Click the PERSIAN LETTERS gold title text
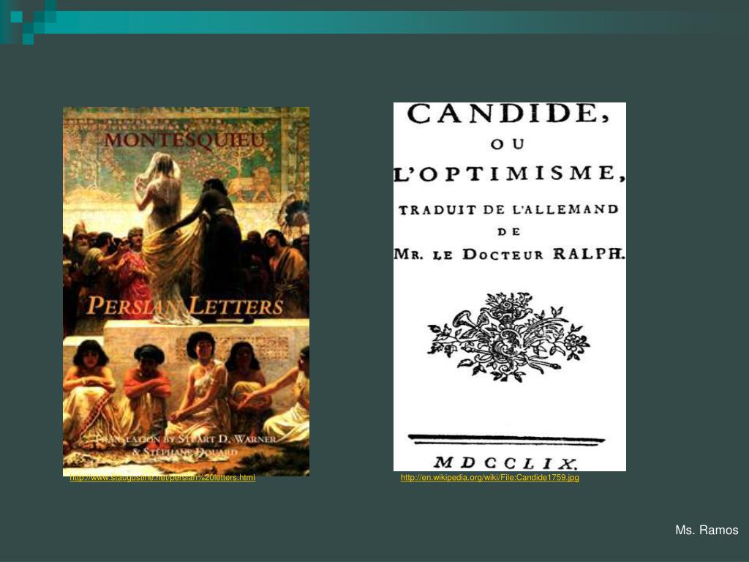Screen dimensions: 749x562 coord(185,307)
